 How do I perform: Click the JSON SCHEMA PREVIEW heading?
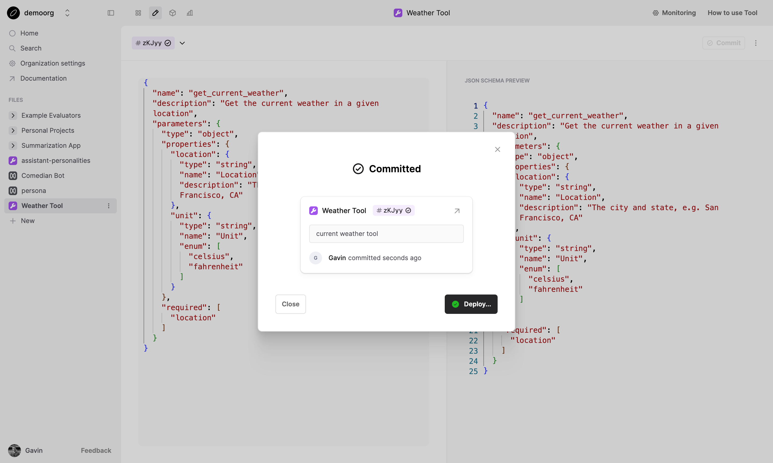(497, 81)
